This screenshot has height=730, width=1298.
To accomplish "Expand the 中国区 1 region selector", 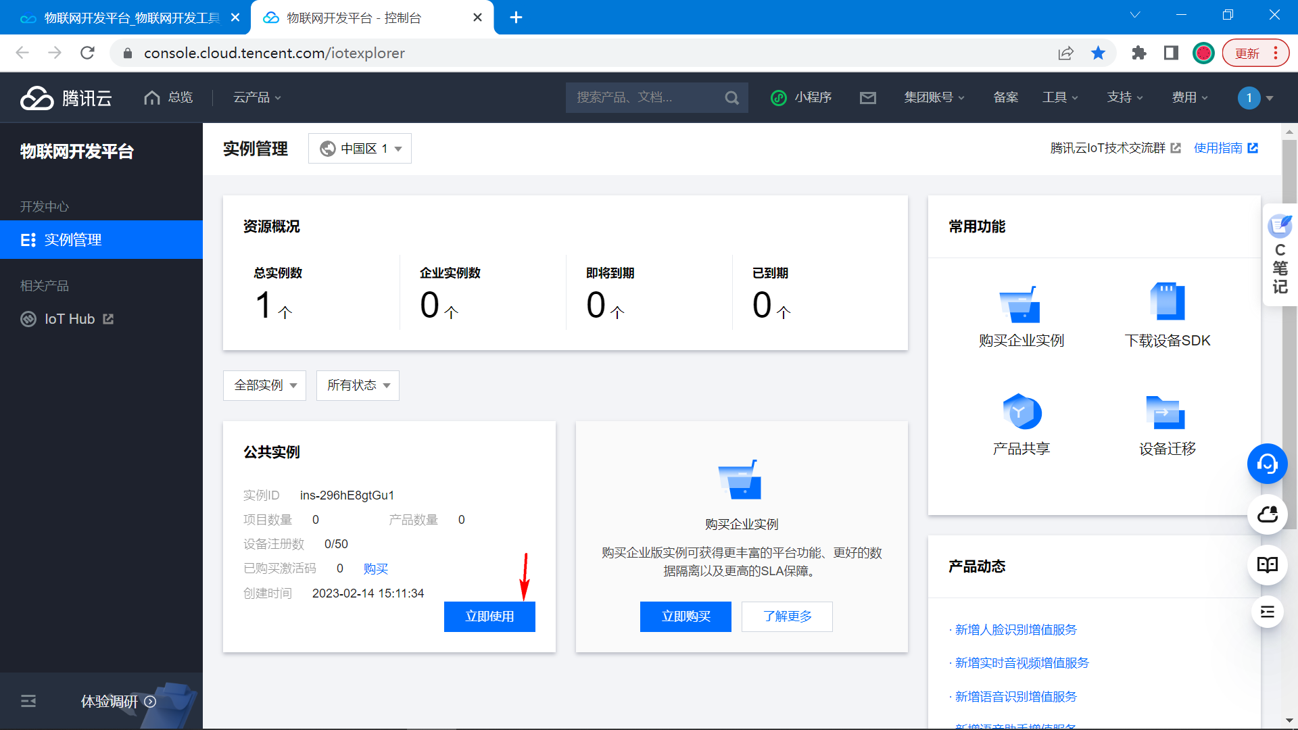I will (360, 148).
